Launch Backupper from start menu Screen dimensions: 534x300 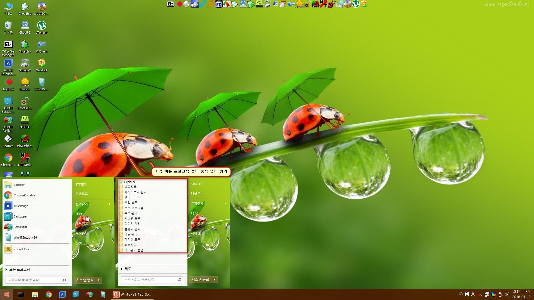click(37, 216)
